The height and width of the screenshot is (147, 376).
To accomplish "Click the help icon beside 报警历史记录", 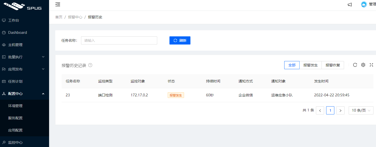I will (x=90, y=65).
